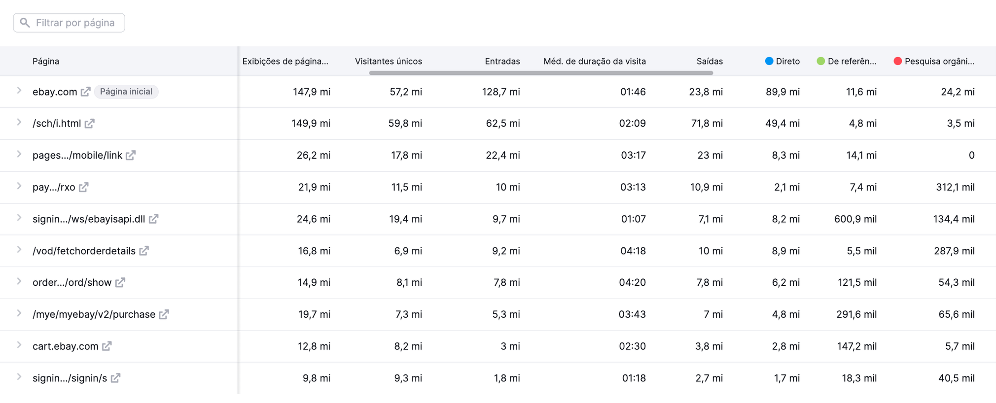Click the blue Direto color dot
Viewport: 996px width, 403px height.
(769, 61)
